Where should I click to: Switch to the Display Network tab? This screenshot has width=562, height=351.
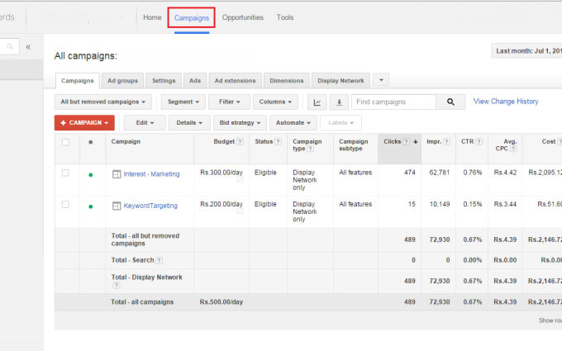pyautogui.click(x=341, y=81)
